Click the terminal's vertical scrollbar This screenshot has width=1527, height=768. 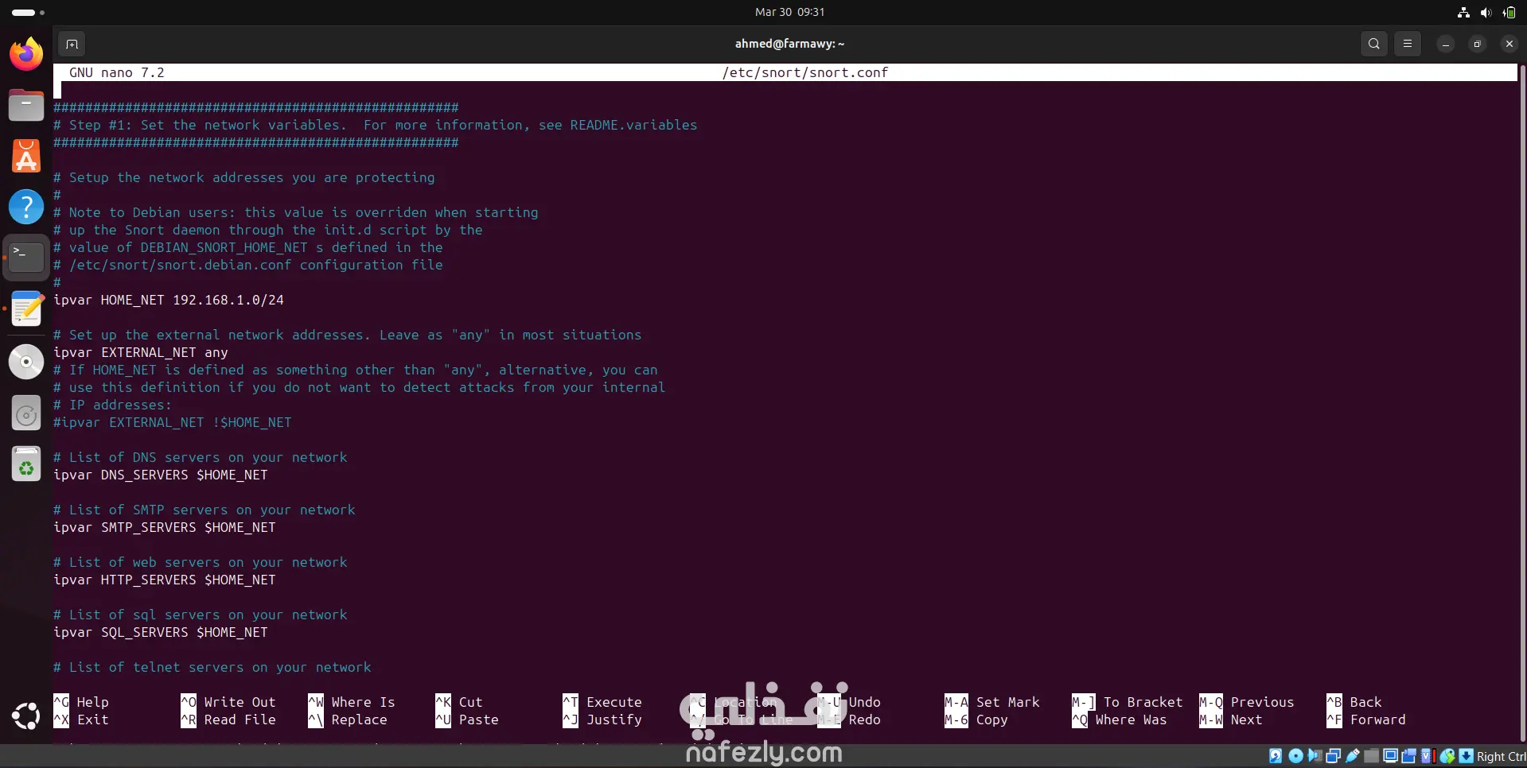coord(1522,402)
